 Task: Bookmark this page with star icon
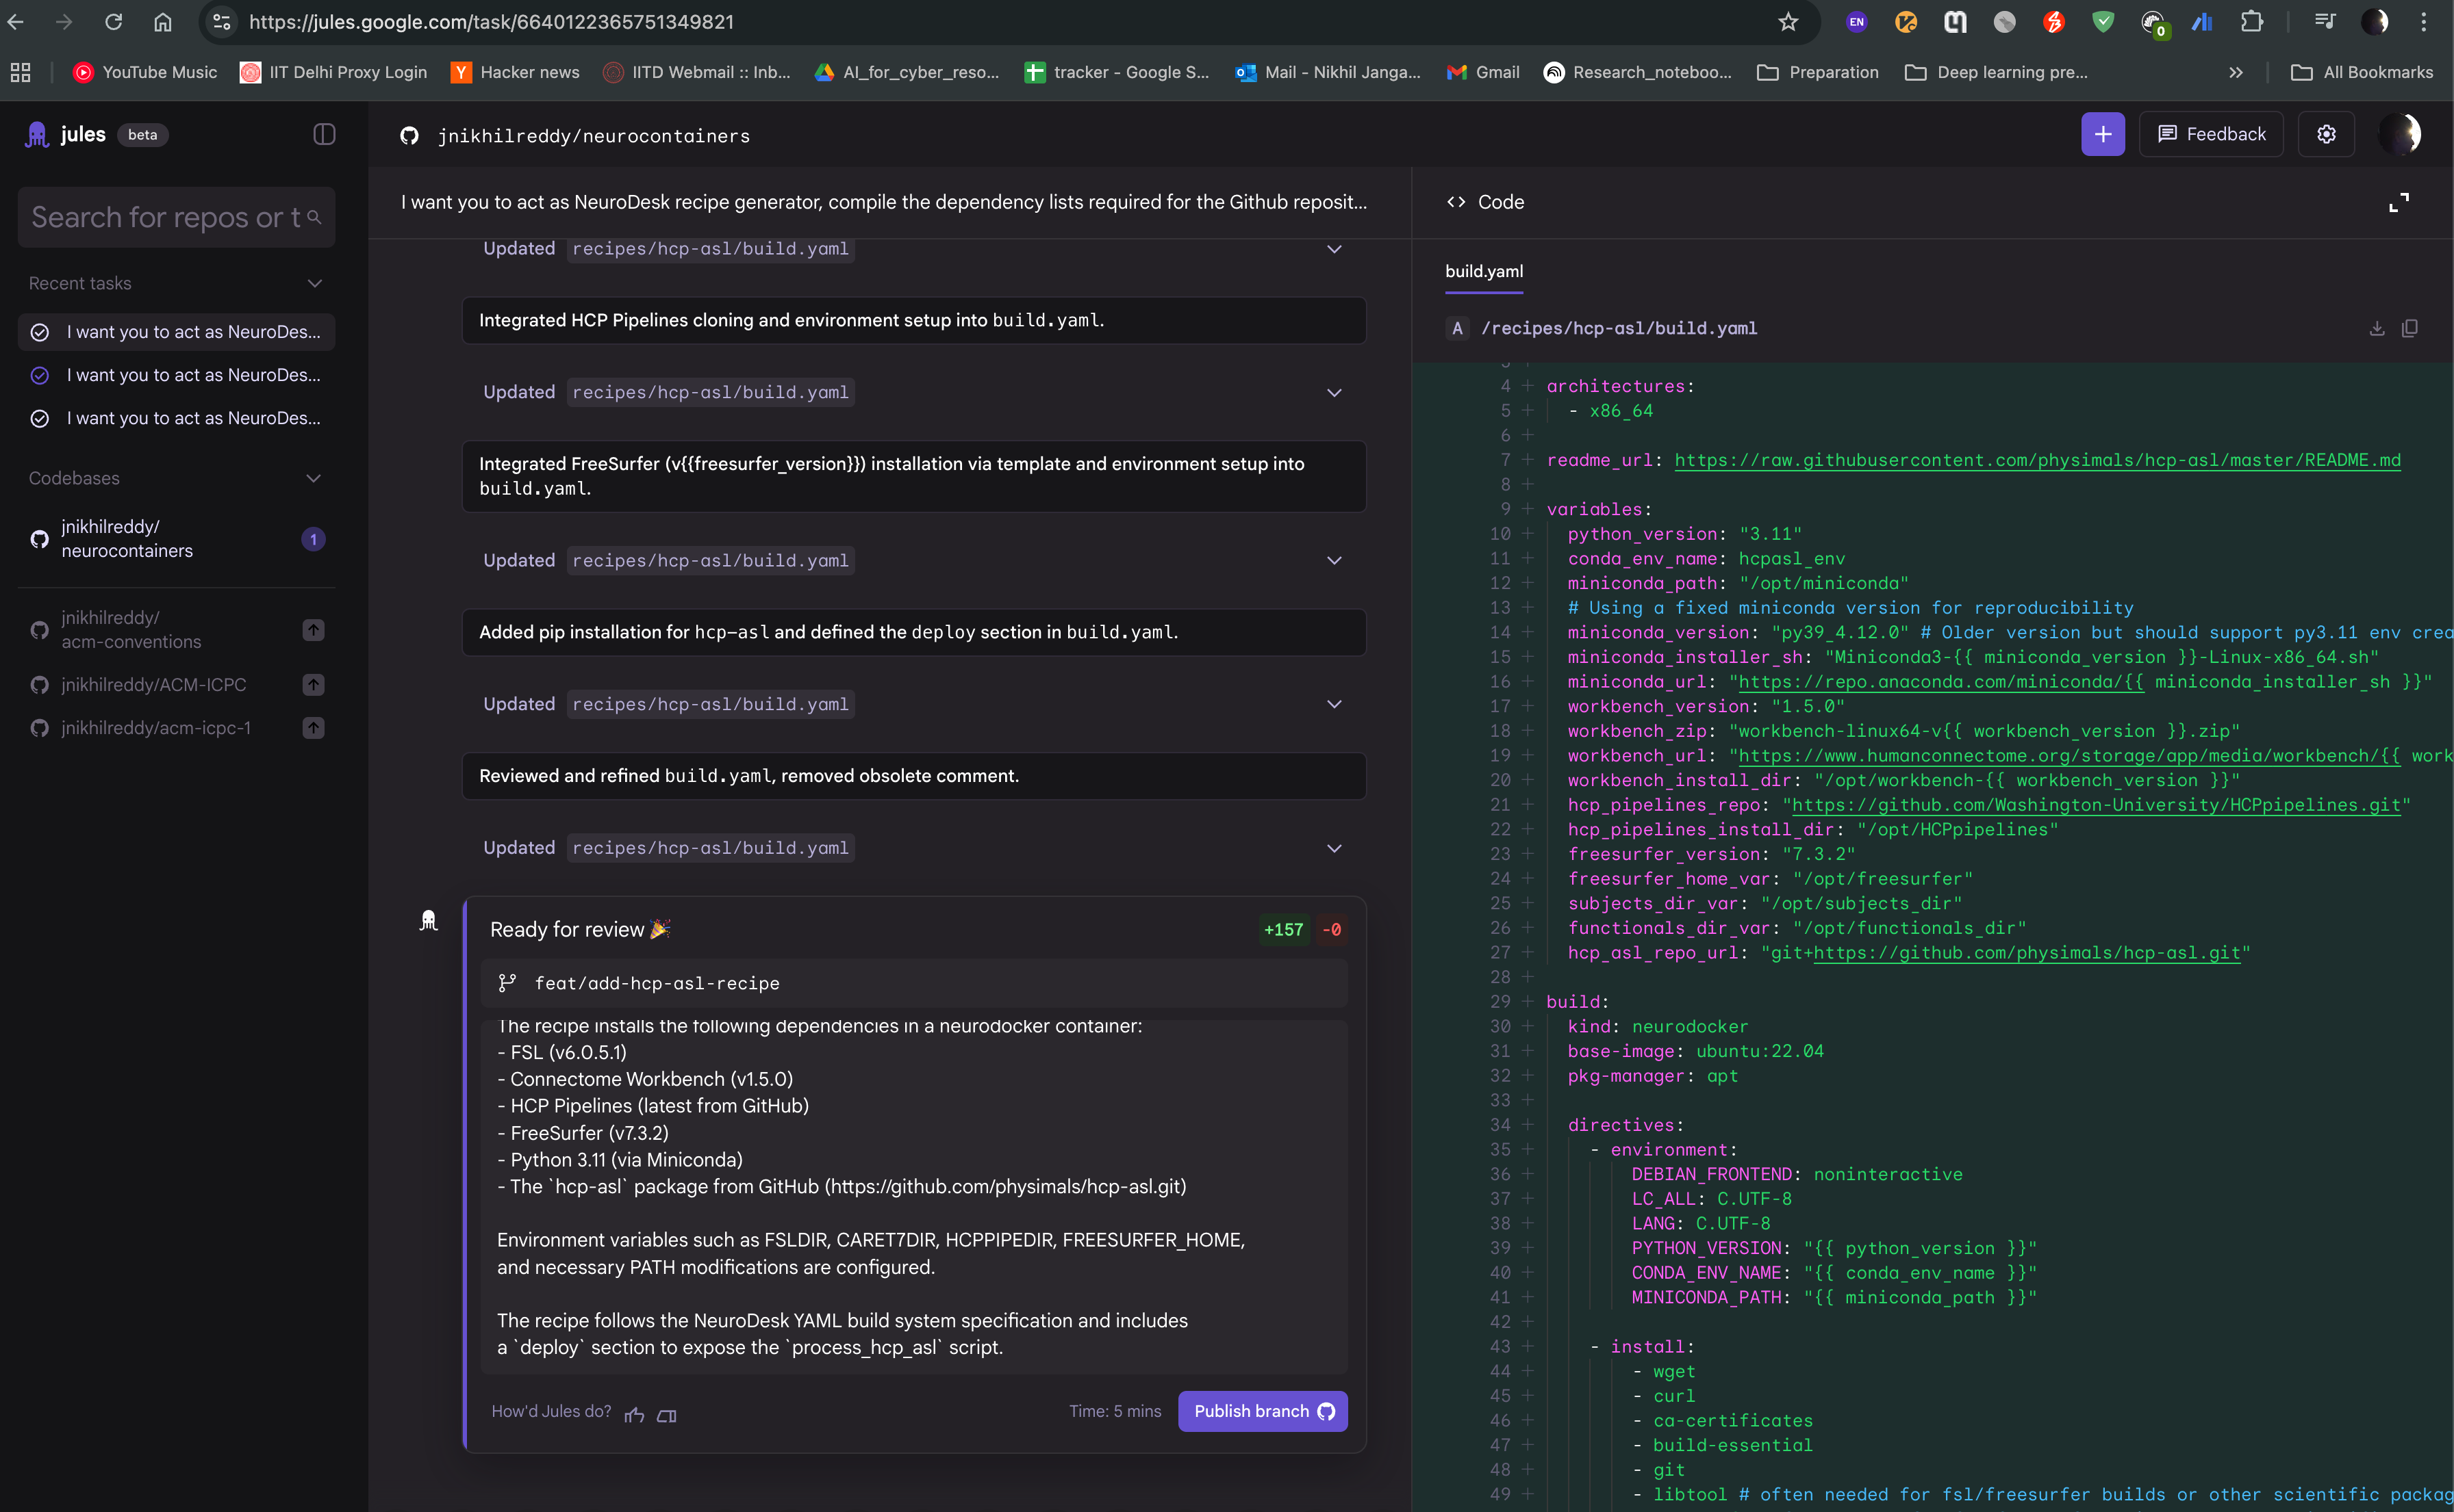pyautogui.click(x=1788, y=22)
